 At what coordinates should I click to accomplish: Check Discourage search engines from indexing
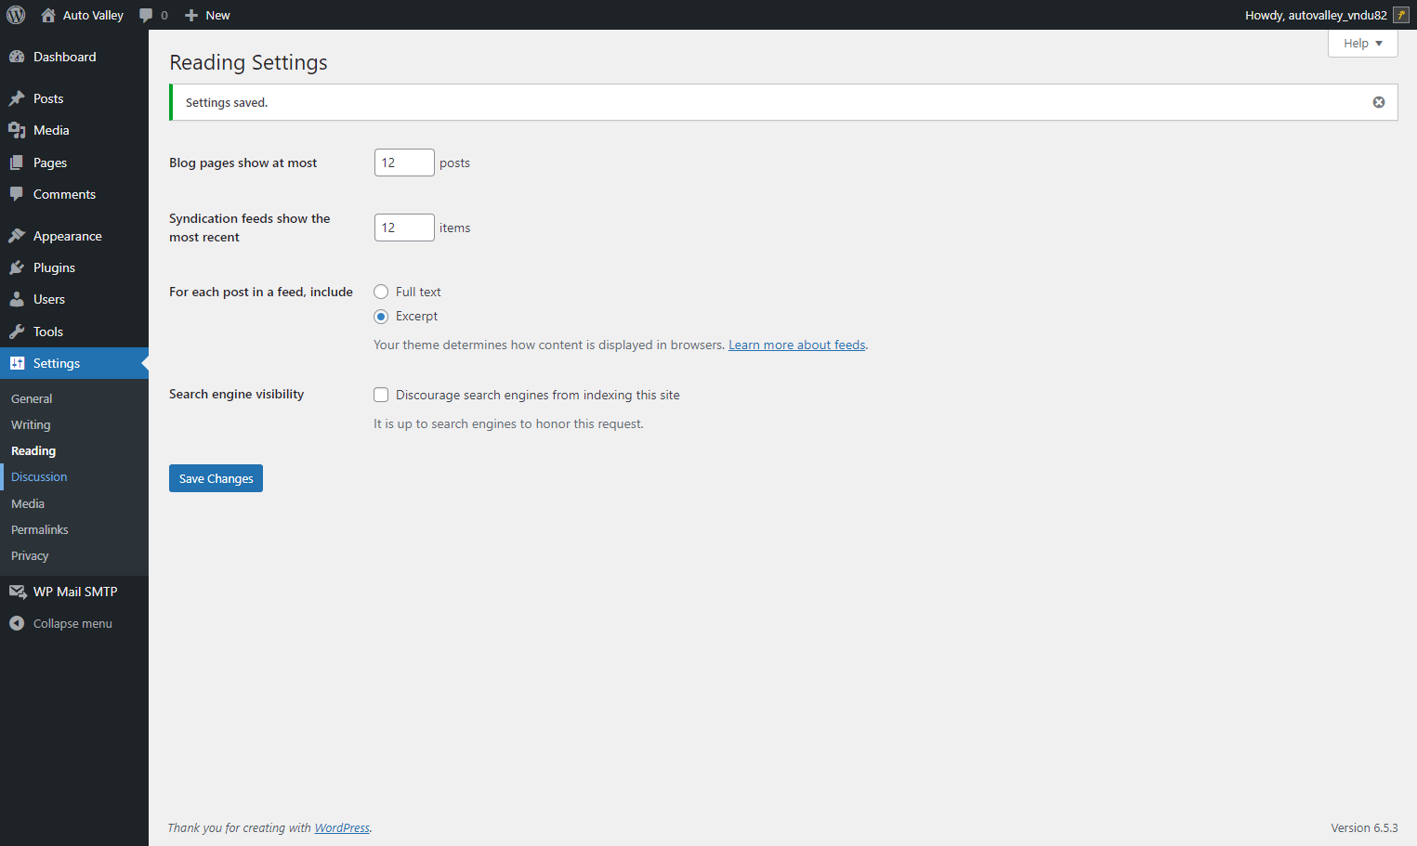[x=381, y=395]
